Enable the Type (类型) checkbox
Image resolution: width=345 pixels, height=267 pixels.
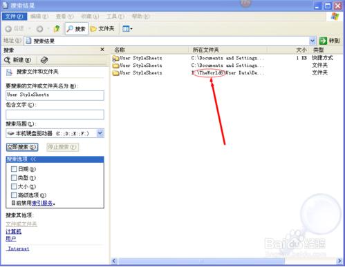point(14,177)
